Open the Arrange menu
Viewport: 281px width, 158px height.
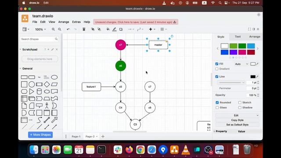[x=64, y=22]
